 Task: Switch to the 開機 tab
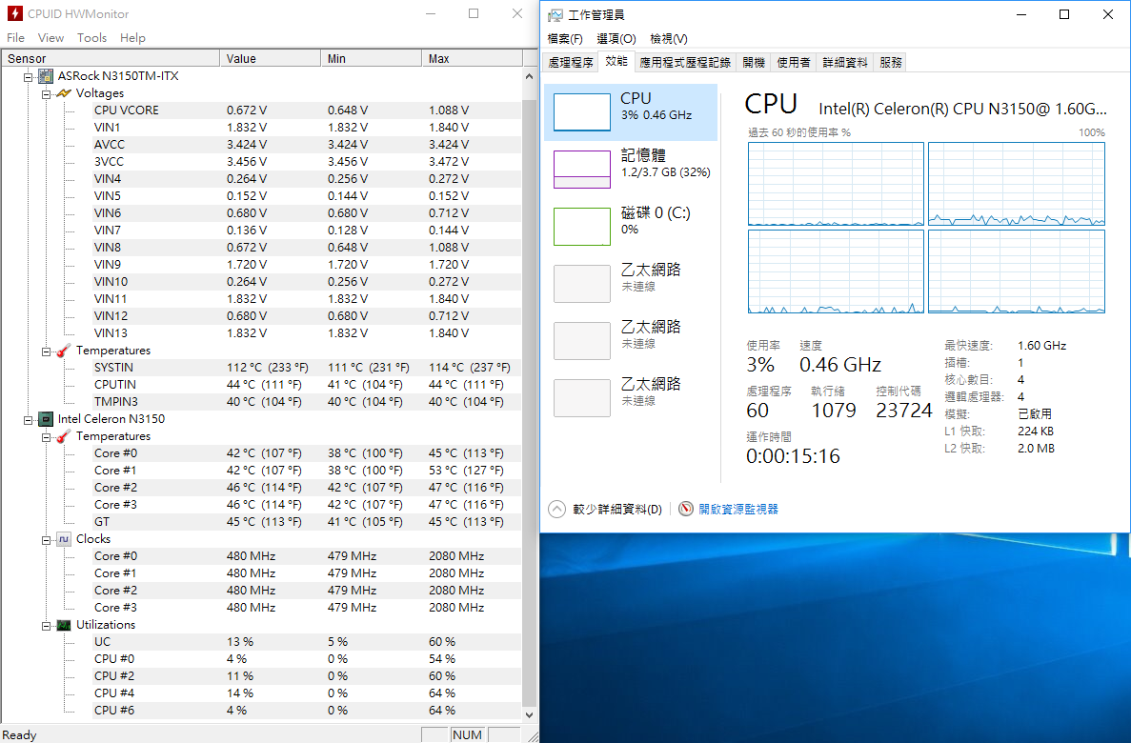coord(754,63)
